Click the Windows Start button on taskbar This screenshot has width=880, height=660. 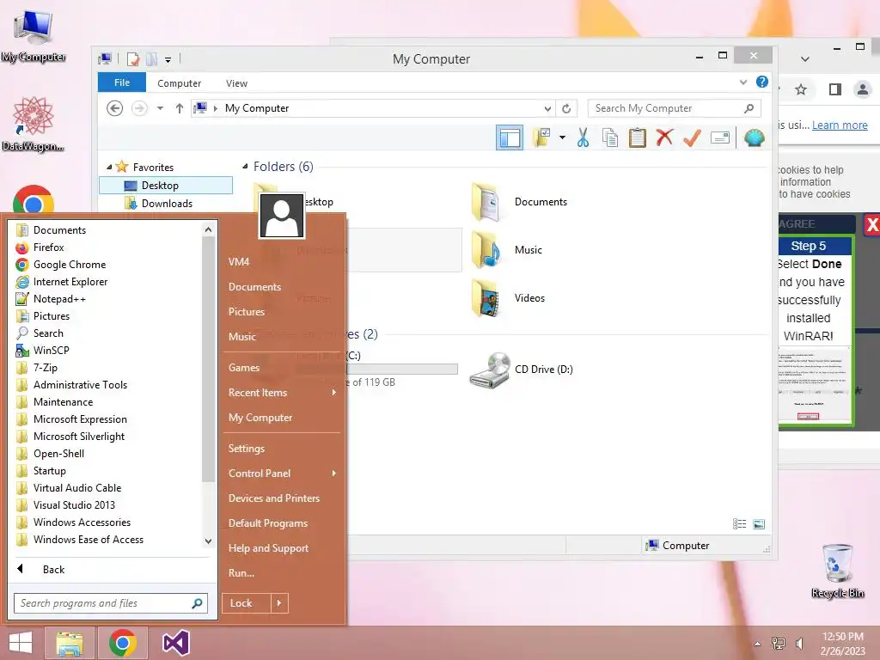click(x=21, y=643)
